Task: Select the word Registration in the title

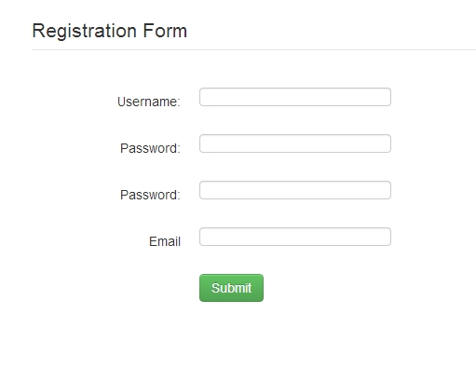Action: click(x=84, y=31)
